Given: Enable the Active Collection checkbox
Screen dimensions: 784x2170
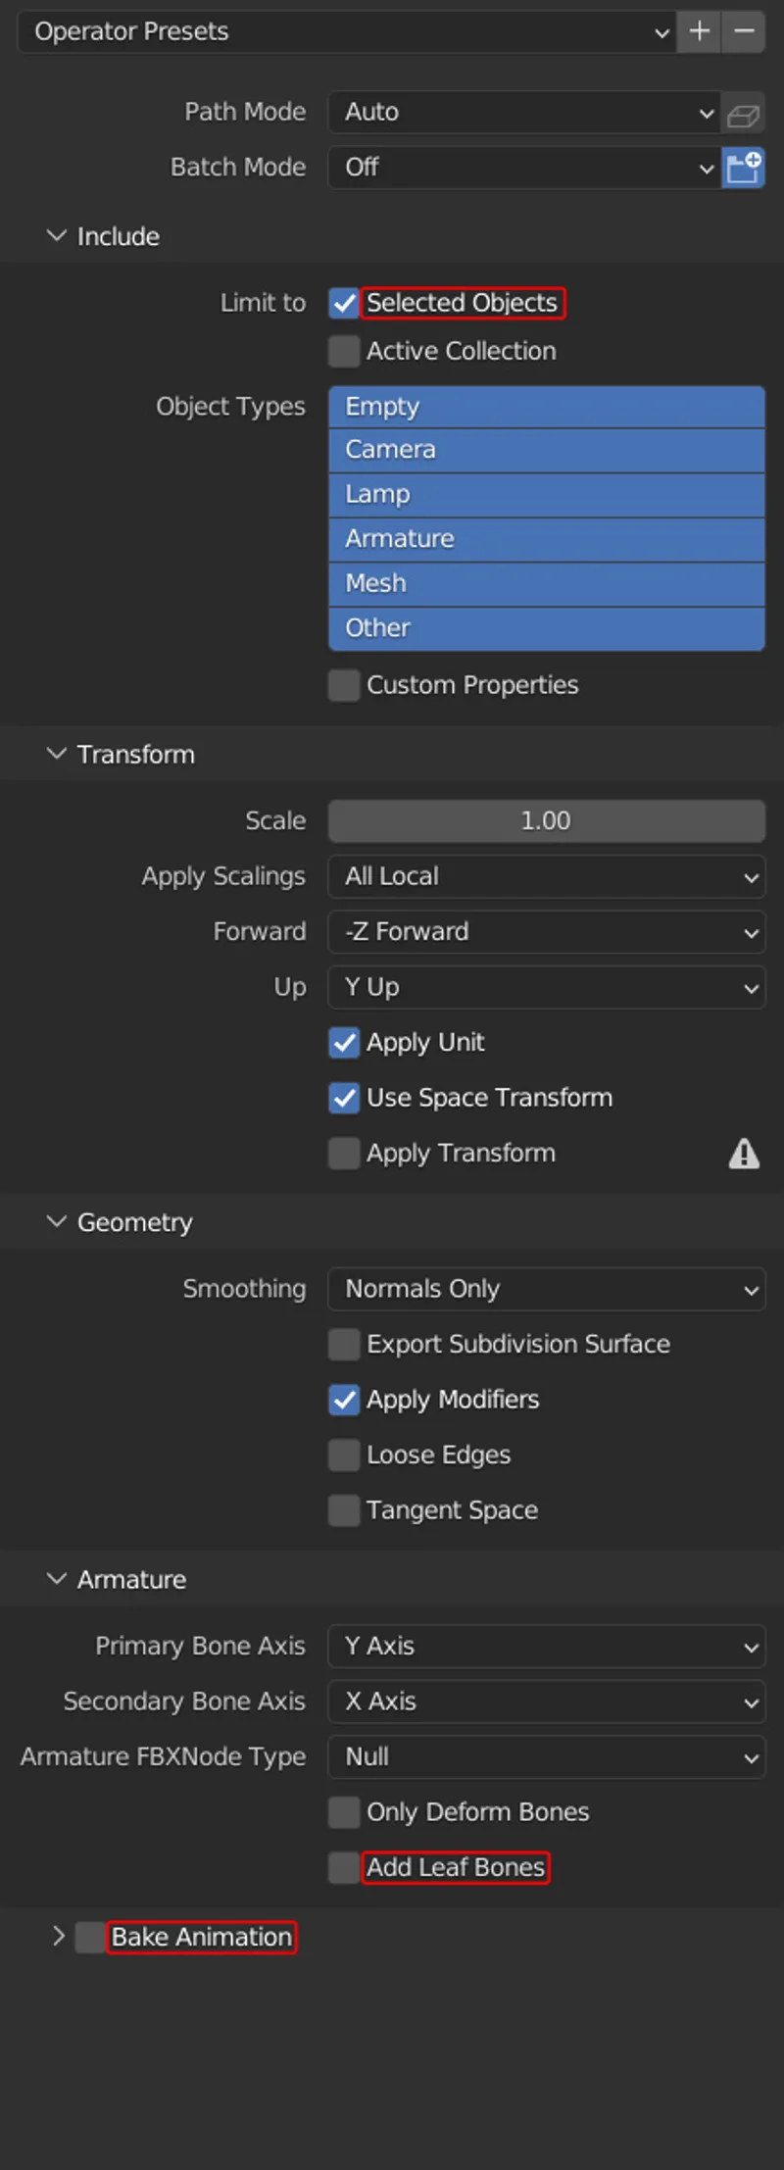Looking at the screenshot, I should click(x=343, y=351).
